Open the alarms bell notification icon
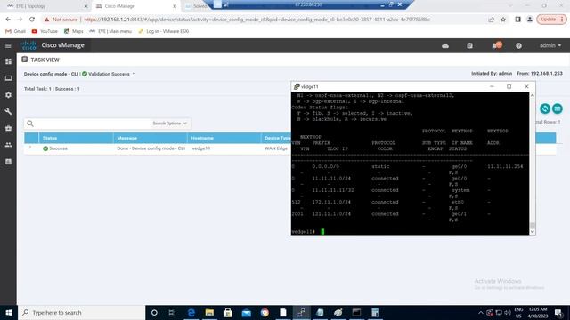 [496, 45]
